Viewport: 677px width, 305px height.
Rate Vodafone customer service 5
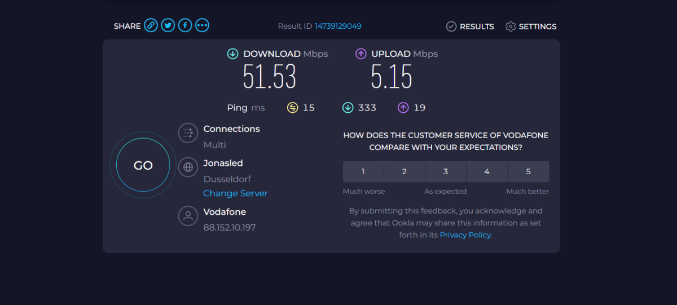529,171
